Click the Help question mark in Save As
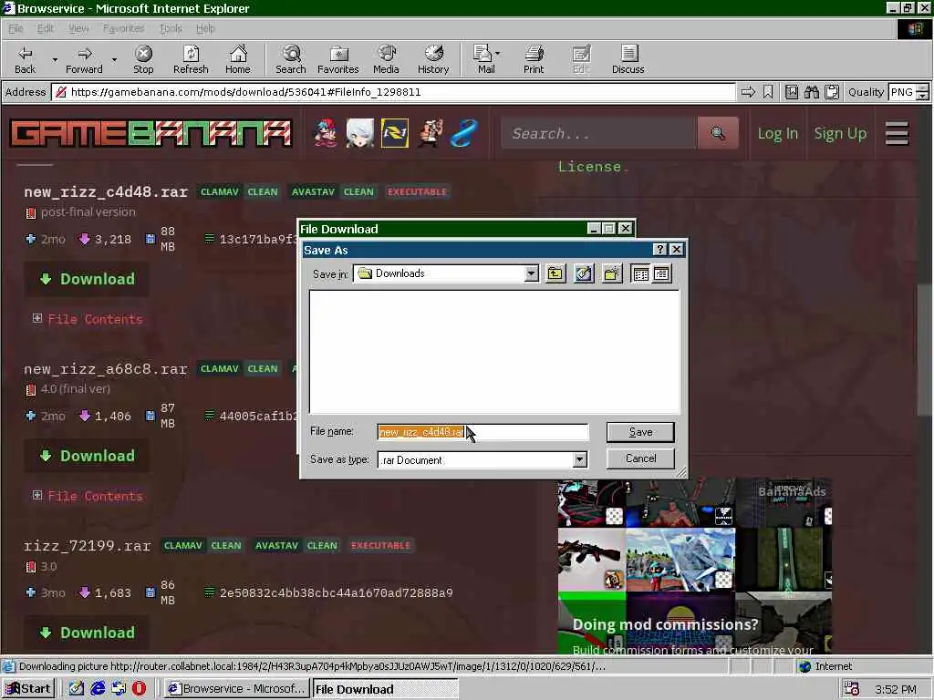This screenshot has height=700, width=934. pos(659,250)
